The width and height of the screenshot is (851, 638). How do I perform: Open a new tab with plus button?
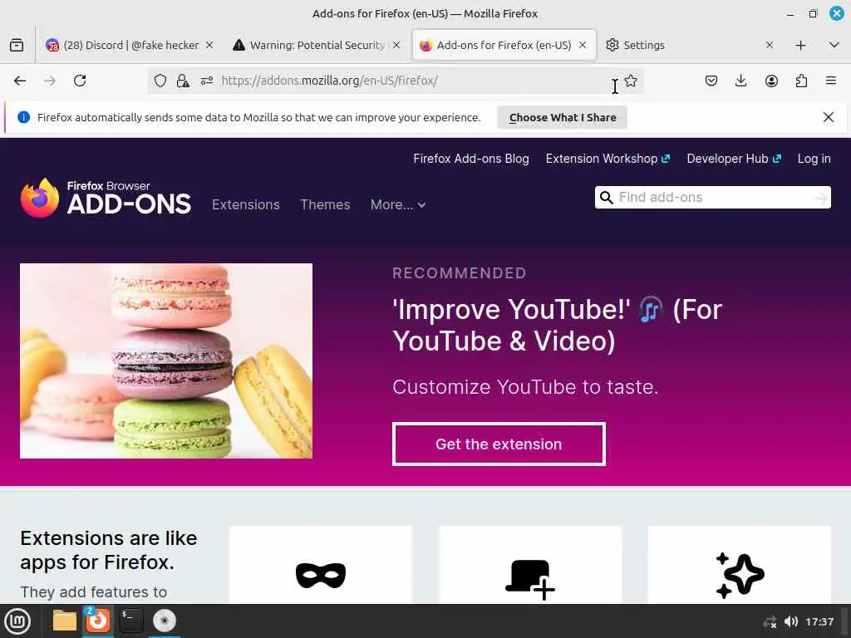click(x=800, y=45)
